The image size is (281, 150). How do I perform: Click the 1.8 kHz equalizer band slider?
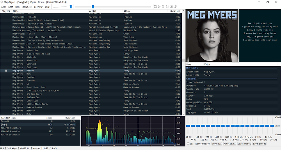237,126
